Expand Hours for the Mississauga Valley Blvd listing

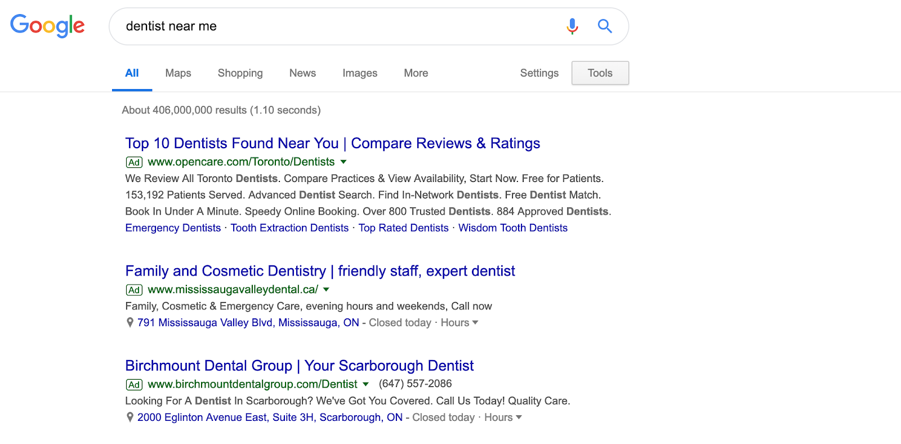click(x=460, y=323)
